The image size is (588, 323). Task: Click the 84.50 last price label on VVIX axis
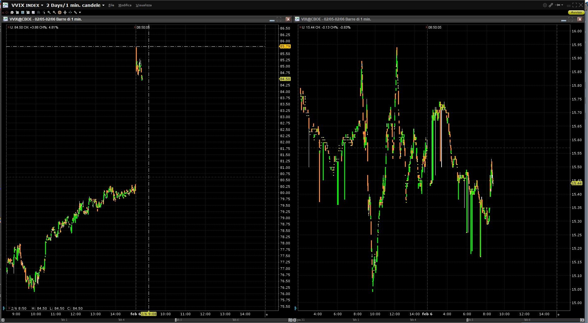tap(285, 79)
